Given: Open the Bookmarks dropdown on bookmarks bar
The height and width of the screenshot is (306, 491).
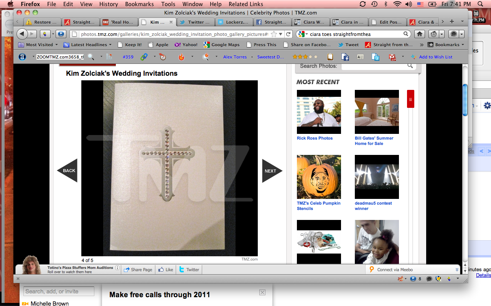Looking at the screenshot, I should [x=447, y=45].
